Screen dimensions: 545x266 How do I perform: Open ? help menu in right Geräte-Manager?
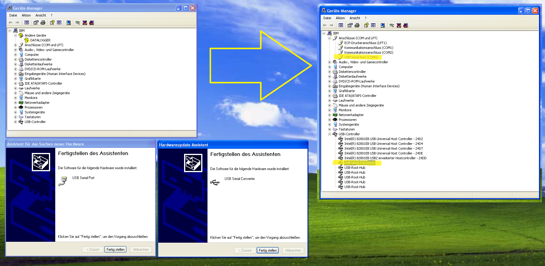click(x=365, y=18)
